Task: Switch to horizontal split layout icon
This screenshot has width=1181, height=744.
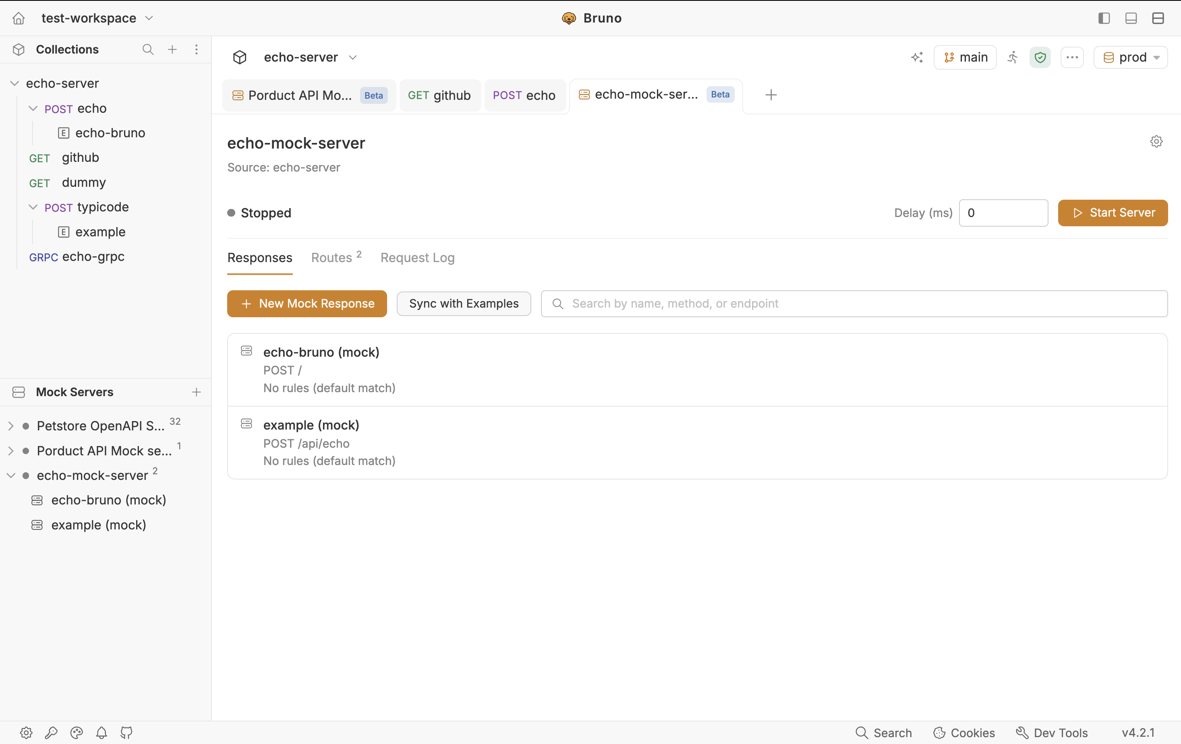Action: [1158, 18]
